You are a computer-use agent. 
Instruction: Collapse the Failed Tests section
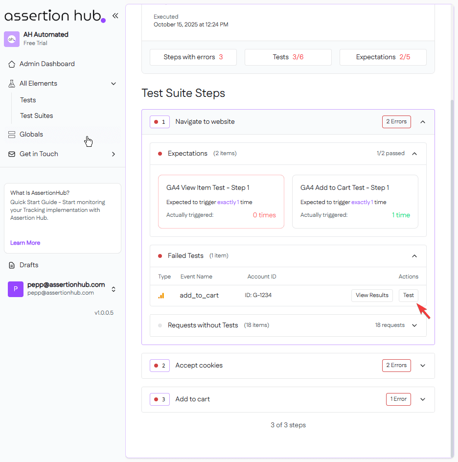[414, 256]
